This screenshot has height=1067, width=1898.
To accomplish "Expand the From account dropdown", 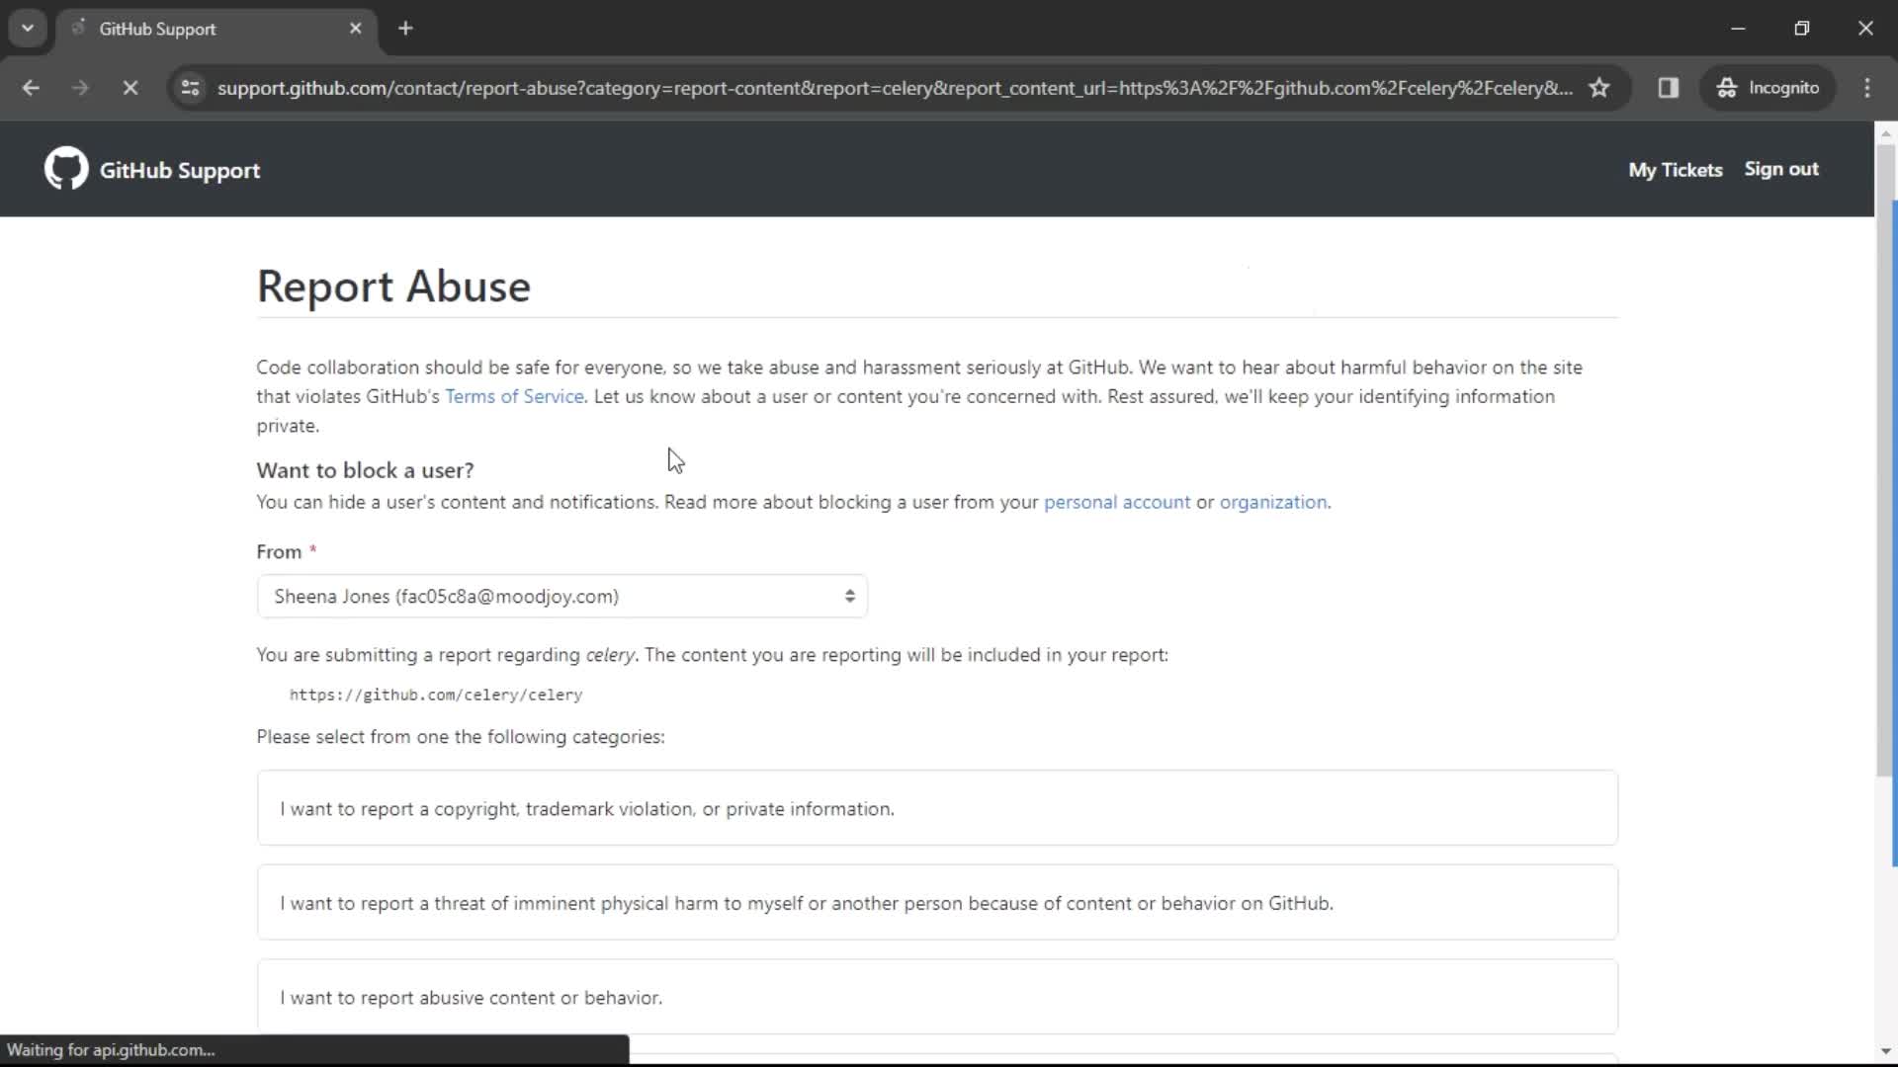I will [x=561, y=596].
